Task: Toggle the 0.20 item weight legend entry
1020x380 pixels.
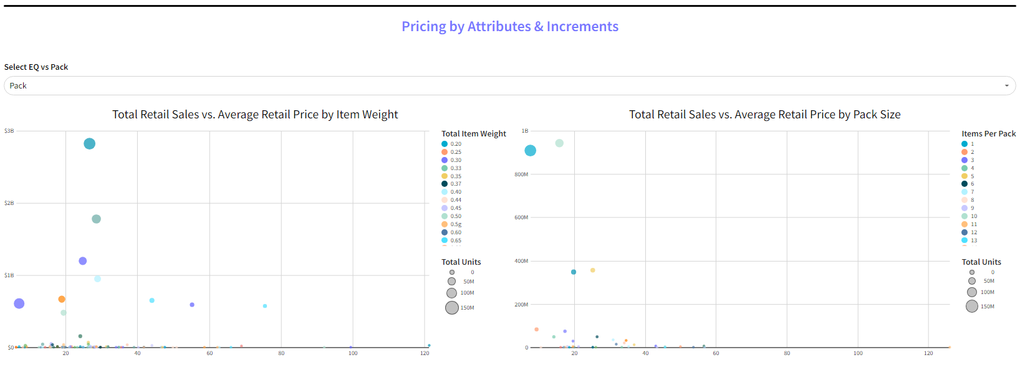Action: 456,144
